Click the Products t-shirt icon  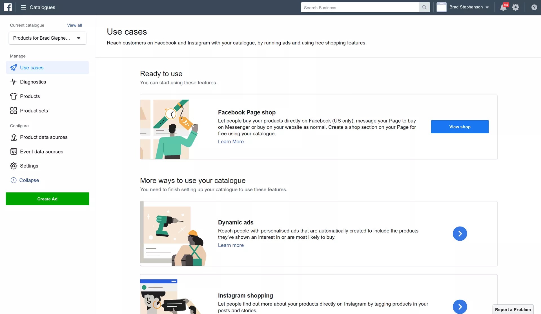14,96
